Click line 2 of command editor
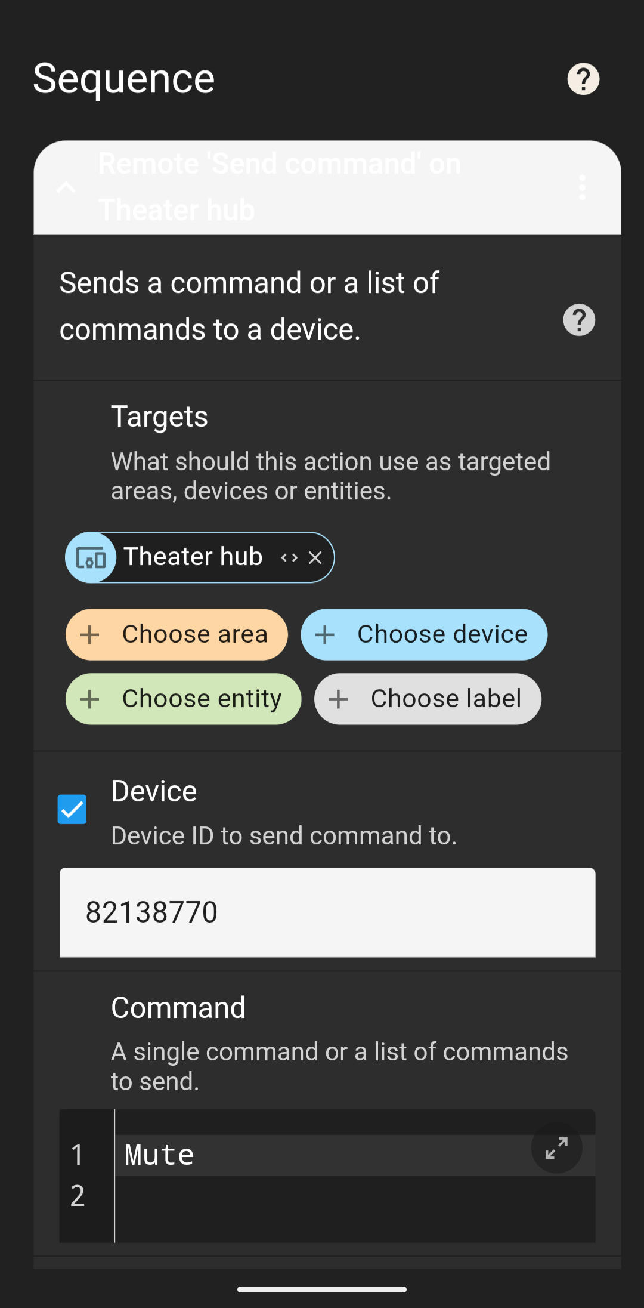Image resolution: width=644 pixels, height=1308 pixels. [x=355, y=1196]
